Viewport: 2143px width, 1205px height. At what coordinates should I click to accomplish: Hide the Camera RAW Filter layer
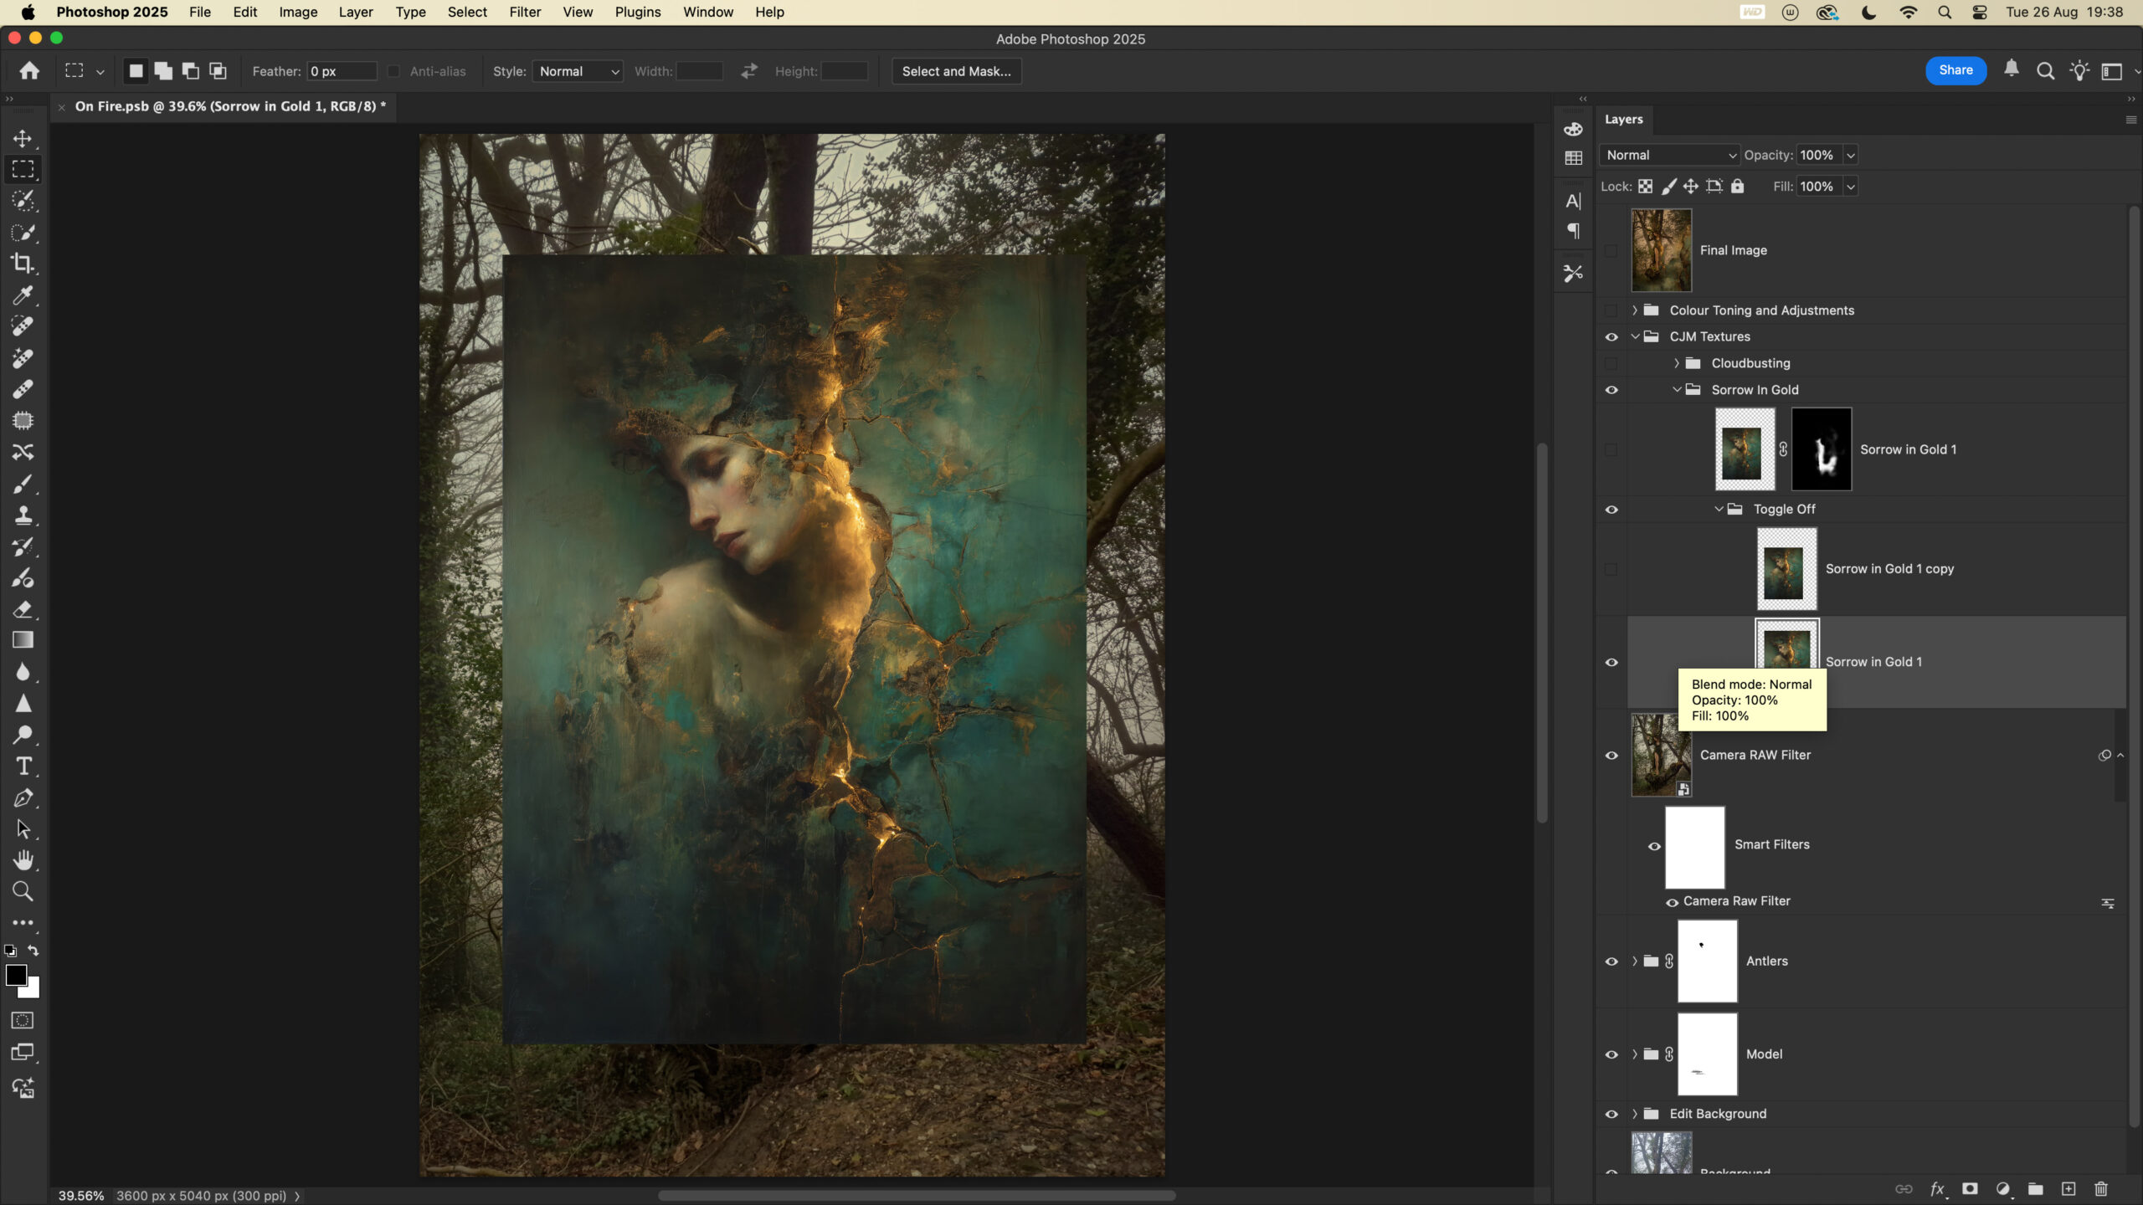point(1611,756)
